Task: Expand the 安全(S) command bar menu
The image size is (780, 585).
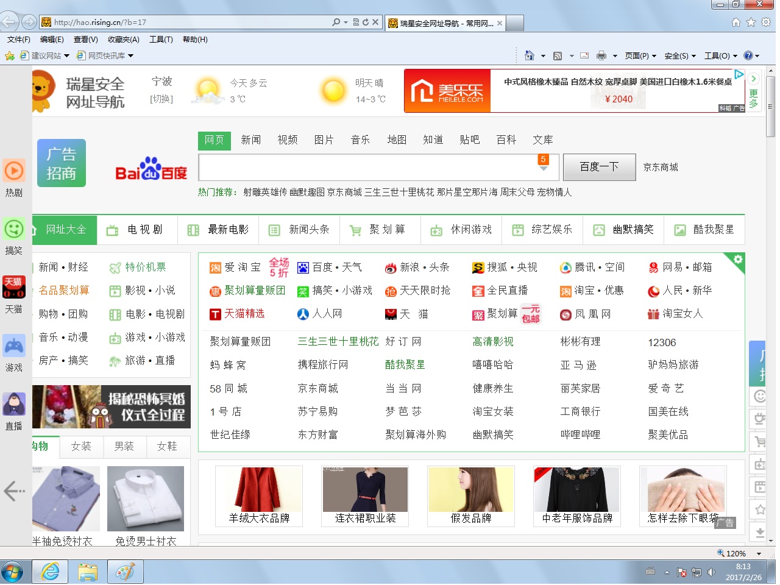Action: click(x=679, y=55)
